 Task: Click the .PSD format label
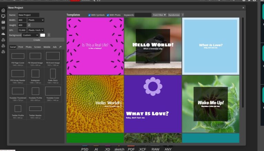pos(84,149)
